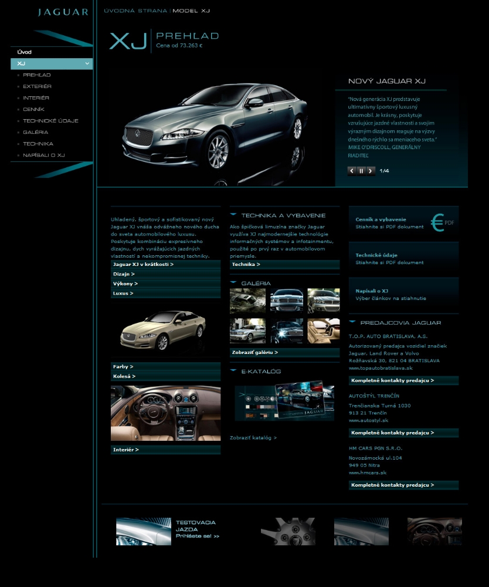
Task: Go to previous slide in carousel
Action: (x=352, y=171)
